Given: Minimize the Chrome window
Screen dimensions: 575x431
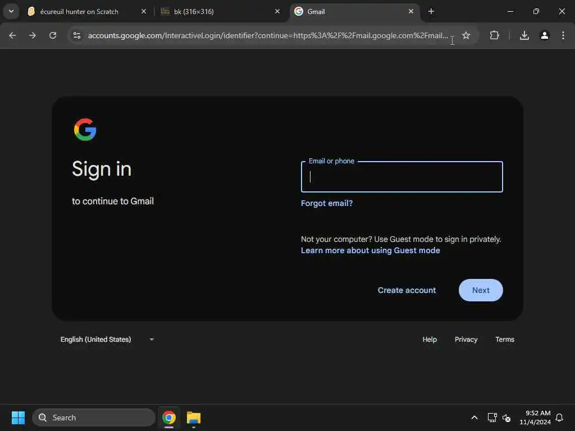Looking at the screenshot, I should (510, 11).
